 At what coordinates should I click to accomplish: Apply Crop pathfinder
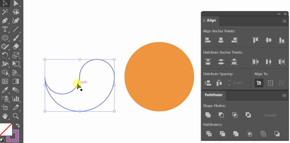click(x=249, y=133)
